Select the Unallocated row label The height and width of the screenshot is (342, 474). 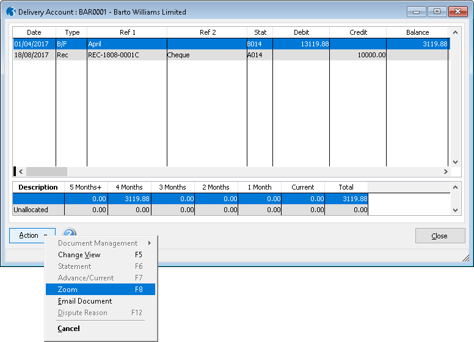38,210
